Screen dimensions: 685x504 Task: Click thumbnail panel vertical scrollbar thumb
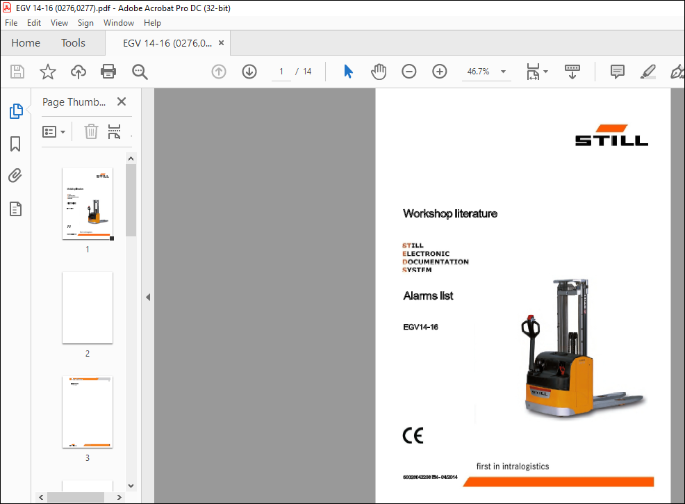131,200
